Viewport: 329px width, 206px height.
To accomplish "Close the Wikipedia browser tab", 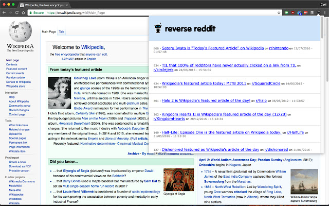I will pyautogui.click(x=67, y=5).
